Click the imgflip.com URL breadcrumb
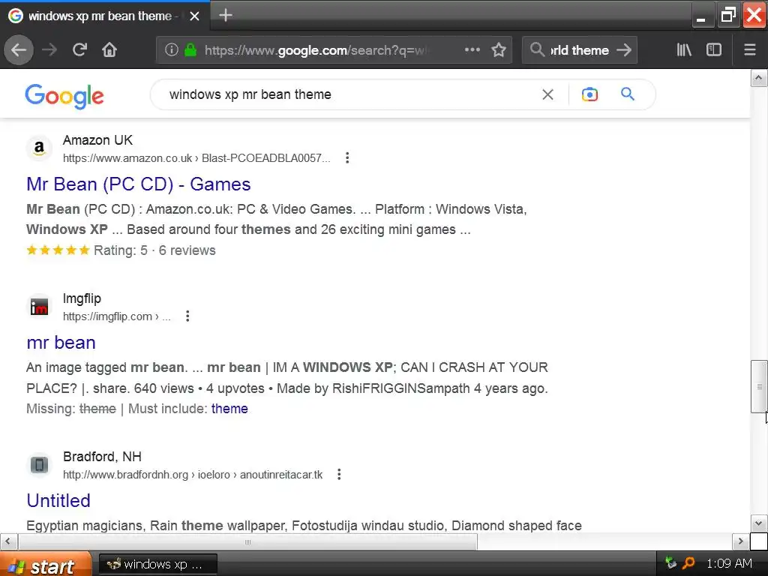 point(116,316)
